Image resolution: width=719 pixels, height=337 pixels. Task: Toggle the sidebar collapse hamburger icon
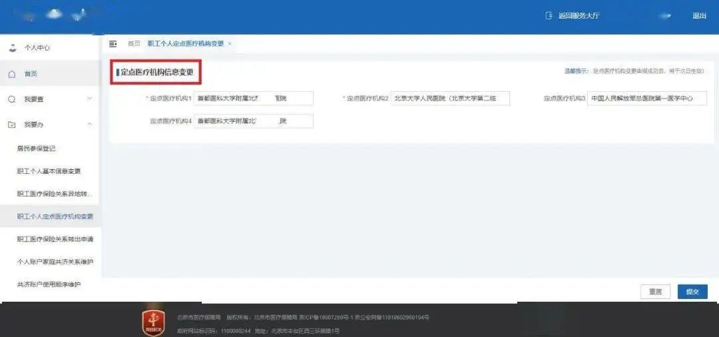(113, 44)
